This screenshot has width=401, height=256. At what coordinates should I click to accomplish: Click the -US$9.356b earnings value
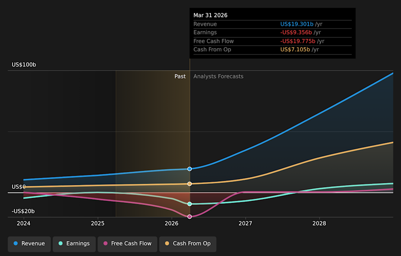point(296,33)
